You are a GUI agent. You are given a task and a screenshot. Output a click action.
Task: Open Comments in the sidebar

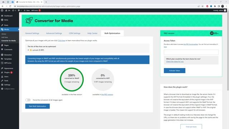click(8, 49)
